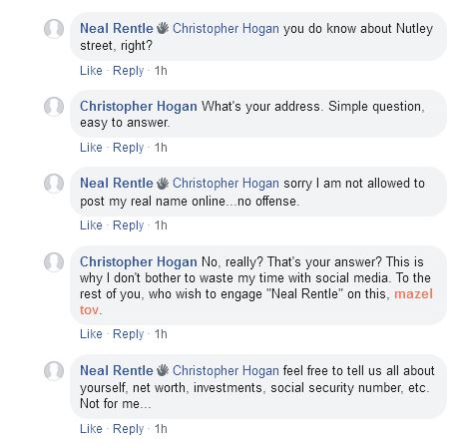Open Christopher Hogan author name in 'What's your address' comment
The height and width of the screenshot is (446, 462).
tap(139, 107)
